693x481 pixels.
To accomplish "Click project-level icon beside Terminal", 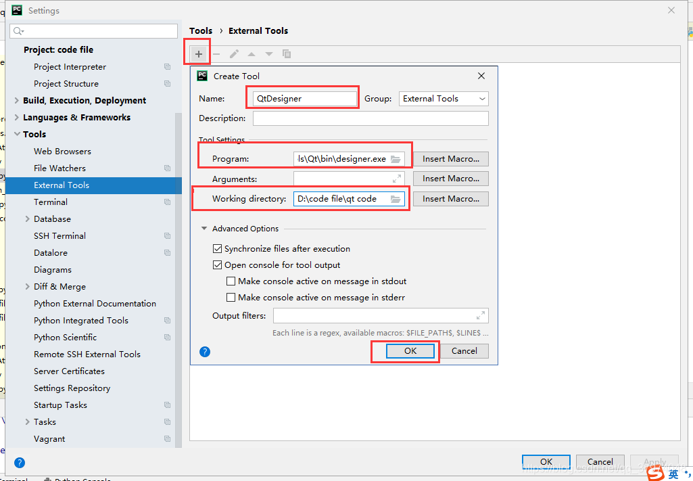I will pyautogui.click(x=167, y=202).
